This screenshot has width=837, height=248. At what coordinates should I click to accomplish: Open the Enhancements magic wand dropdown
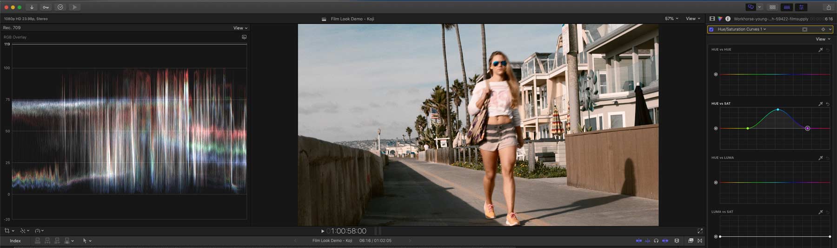click(x=25, y=230)
